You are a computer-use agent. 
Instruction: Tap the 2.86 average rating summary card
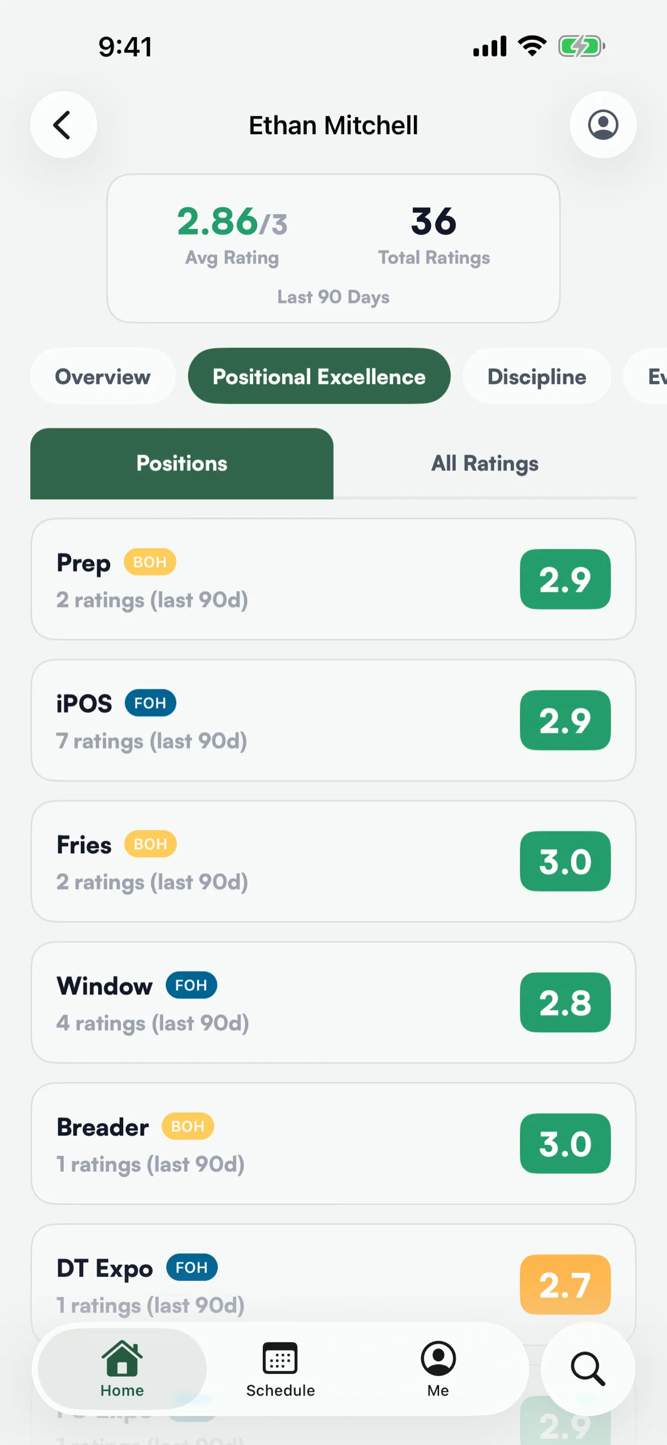pos(333,249)
